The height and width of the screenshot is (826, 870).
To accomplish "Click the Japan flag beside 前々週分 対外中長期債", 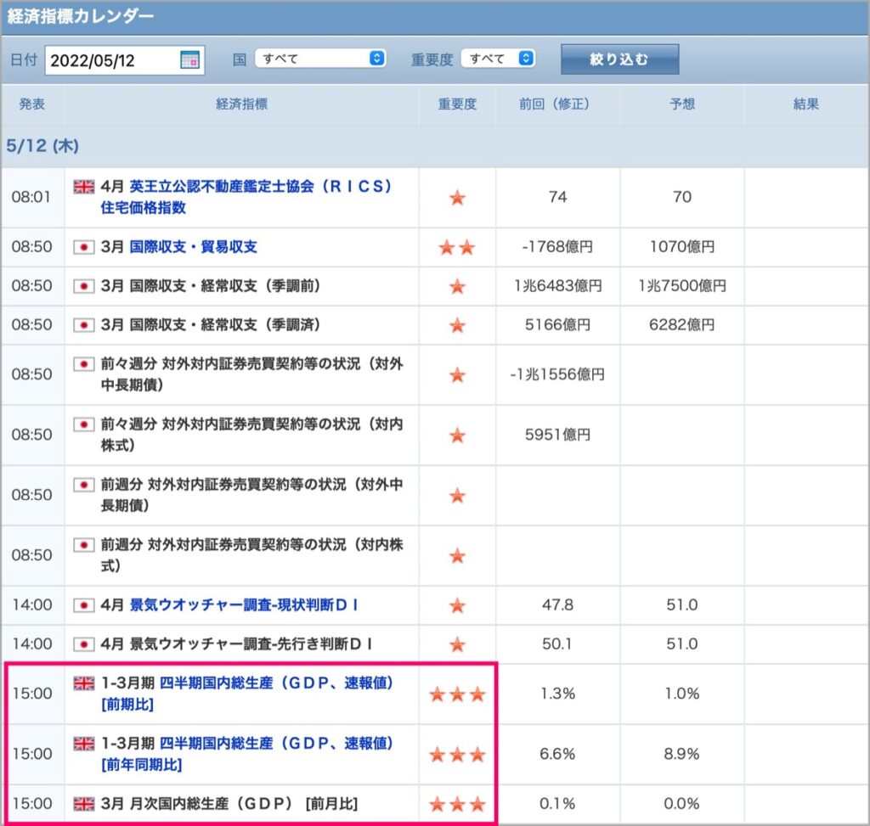I will (x=84, y=364).
